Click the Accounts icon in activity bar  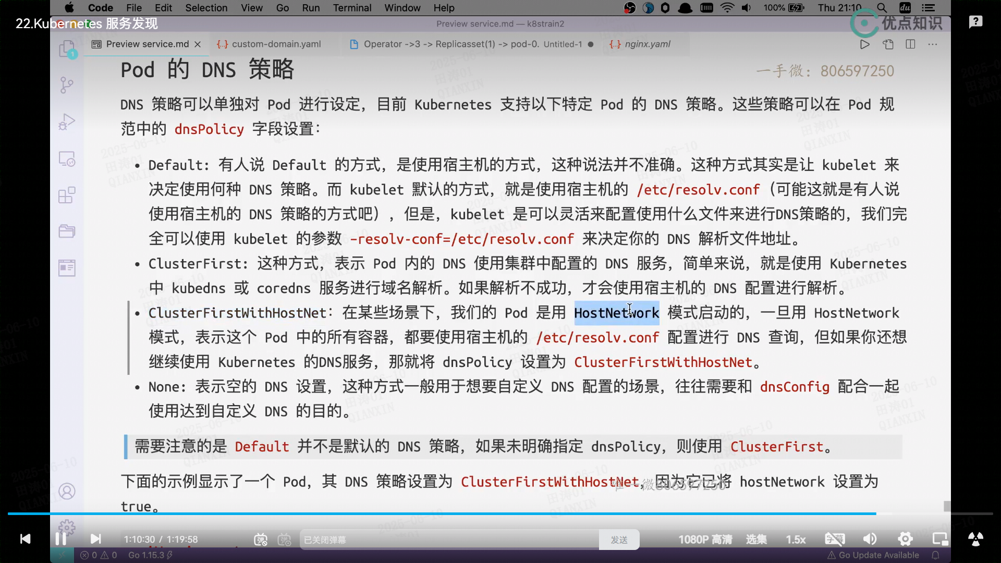[67, 491]
